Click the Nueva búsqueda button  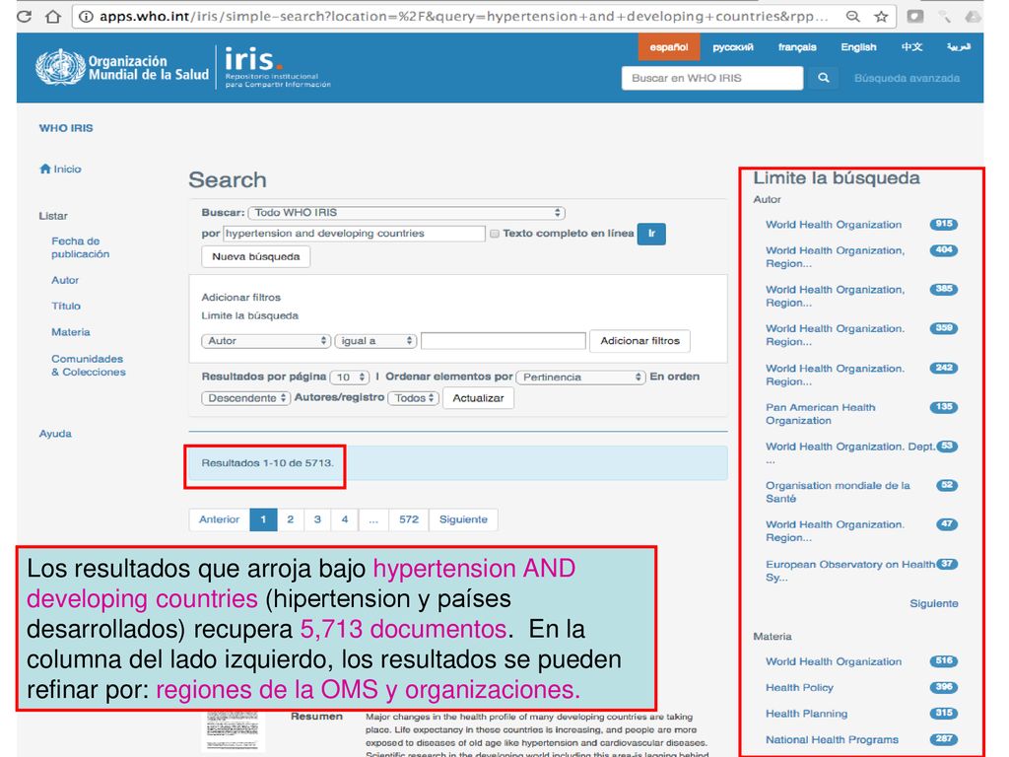pos(255,256)
